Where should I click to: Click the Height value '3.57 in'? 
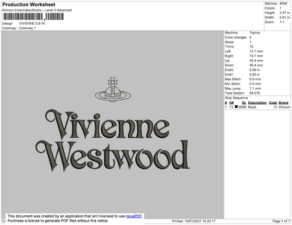tap(285, 13)
